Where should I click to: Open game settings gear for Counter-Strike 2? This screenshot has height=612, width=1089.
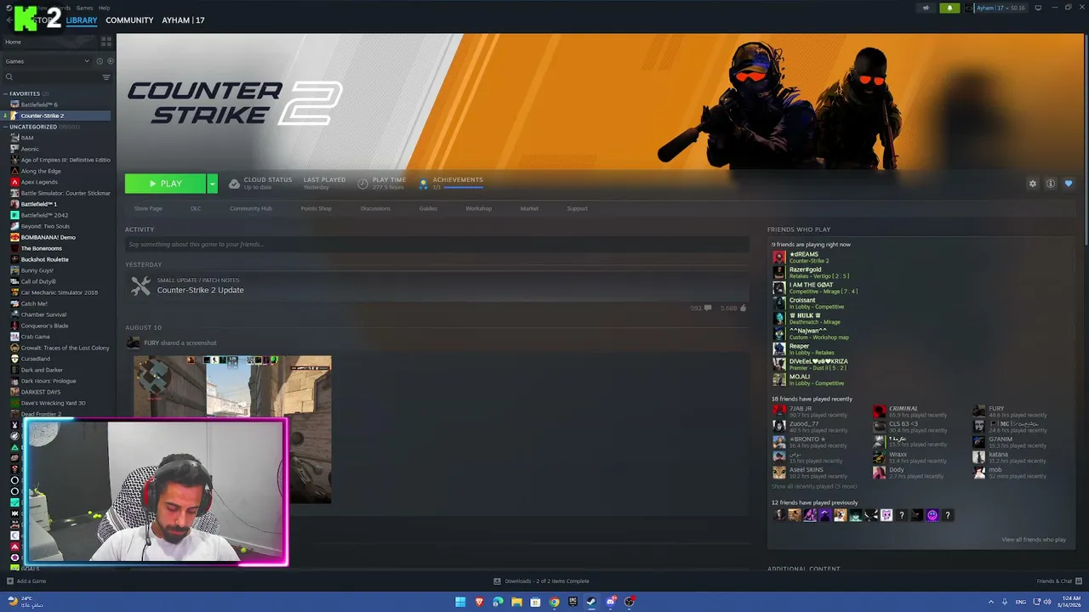[1033, 184]
